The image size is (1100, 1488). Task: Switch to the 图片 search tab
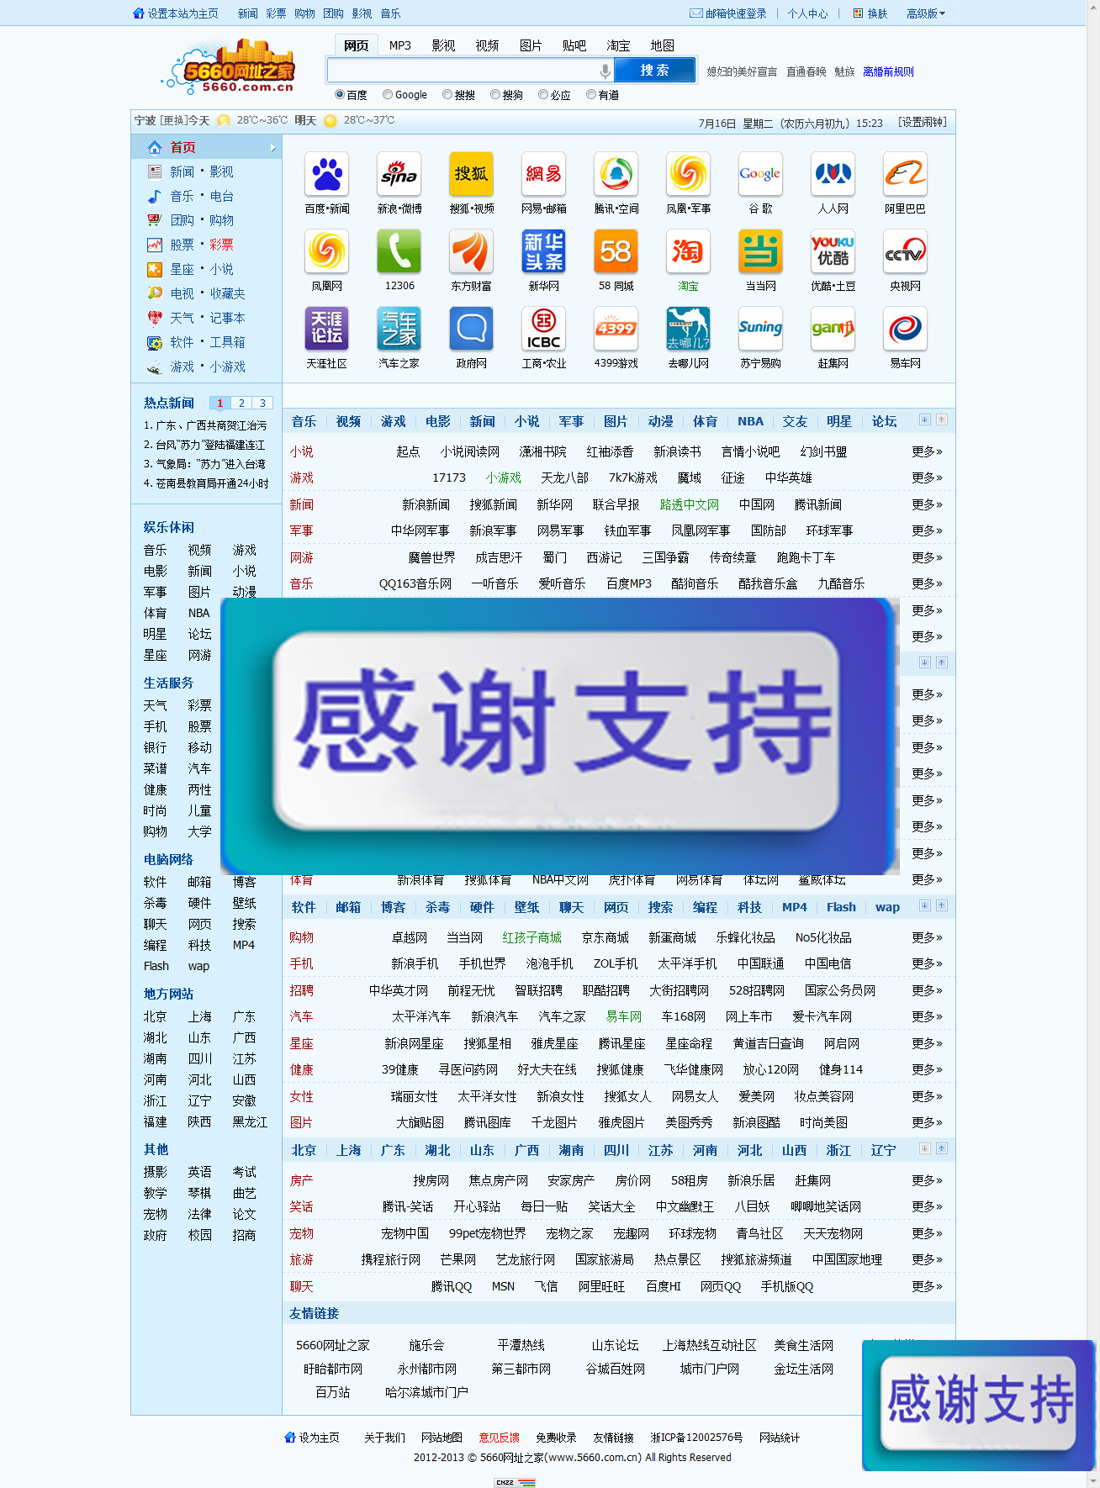(531, 45)
